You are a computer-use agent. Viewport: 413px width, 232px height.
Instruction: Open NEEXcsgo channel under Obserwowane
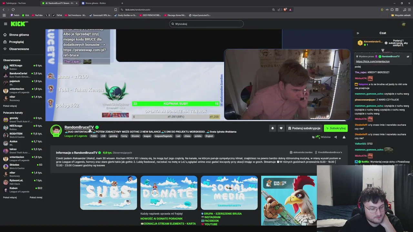pyautogui.click(x=23, y=67)
